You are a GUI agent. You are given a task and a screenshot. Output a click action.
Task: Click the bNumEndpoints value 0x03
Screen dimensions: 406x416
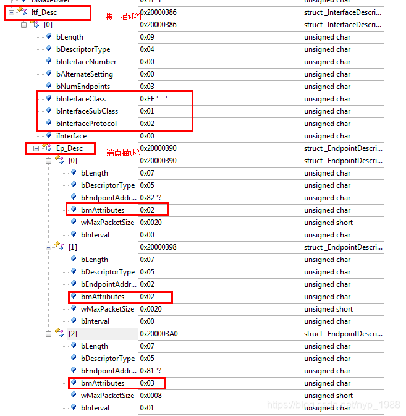point(147,87)
